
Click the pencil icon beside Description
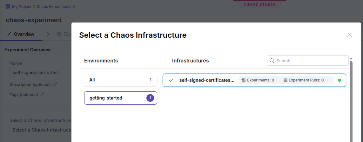click(x=55, y=84)
